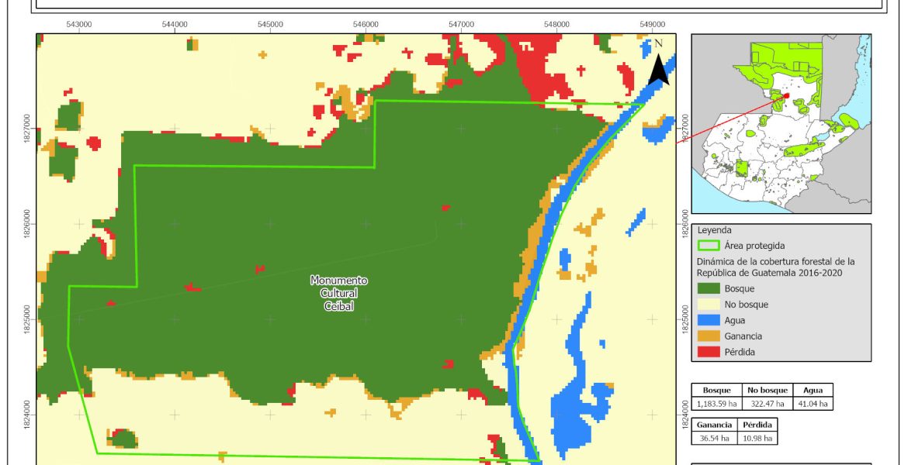The image size is (908, 465).
Task: Open the Guatemala inset locator map
Action: 782,124
